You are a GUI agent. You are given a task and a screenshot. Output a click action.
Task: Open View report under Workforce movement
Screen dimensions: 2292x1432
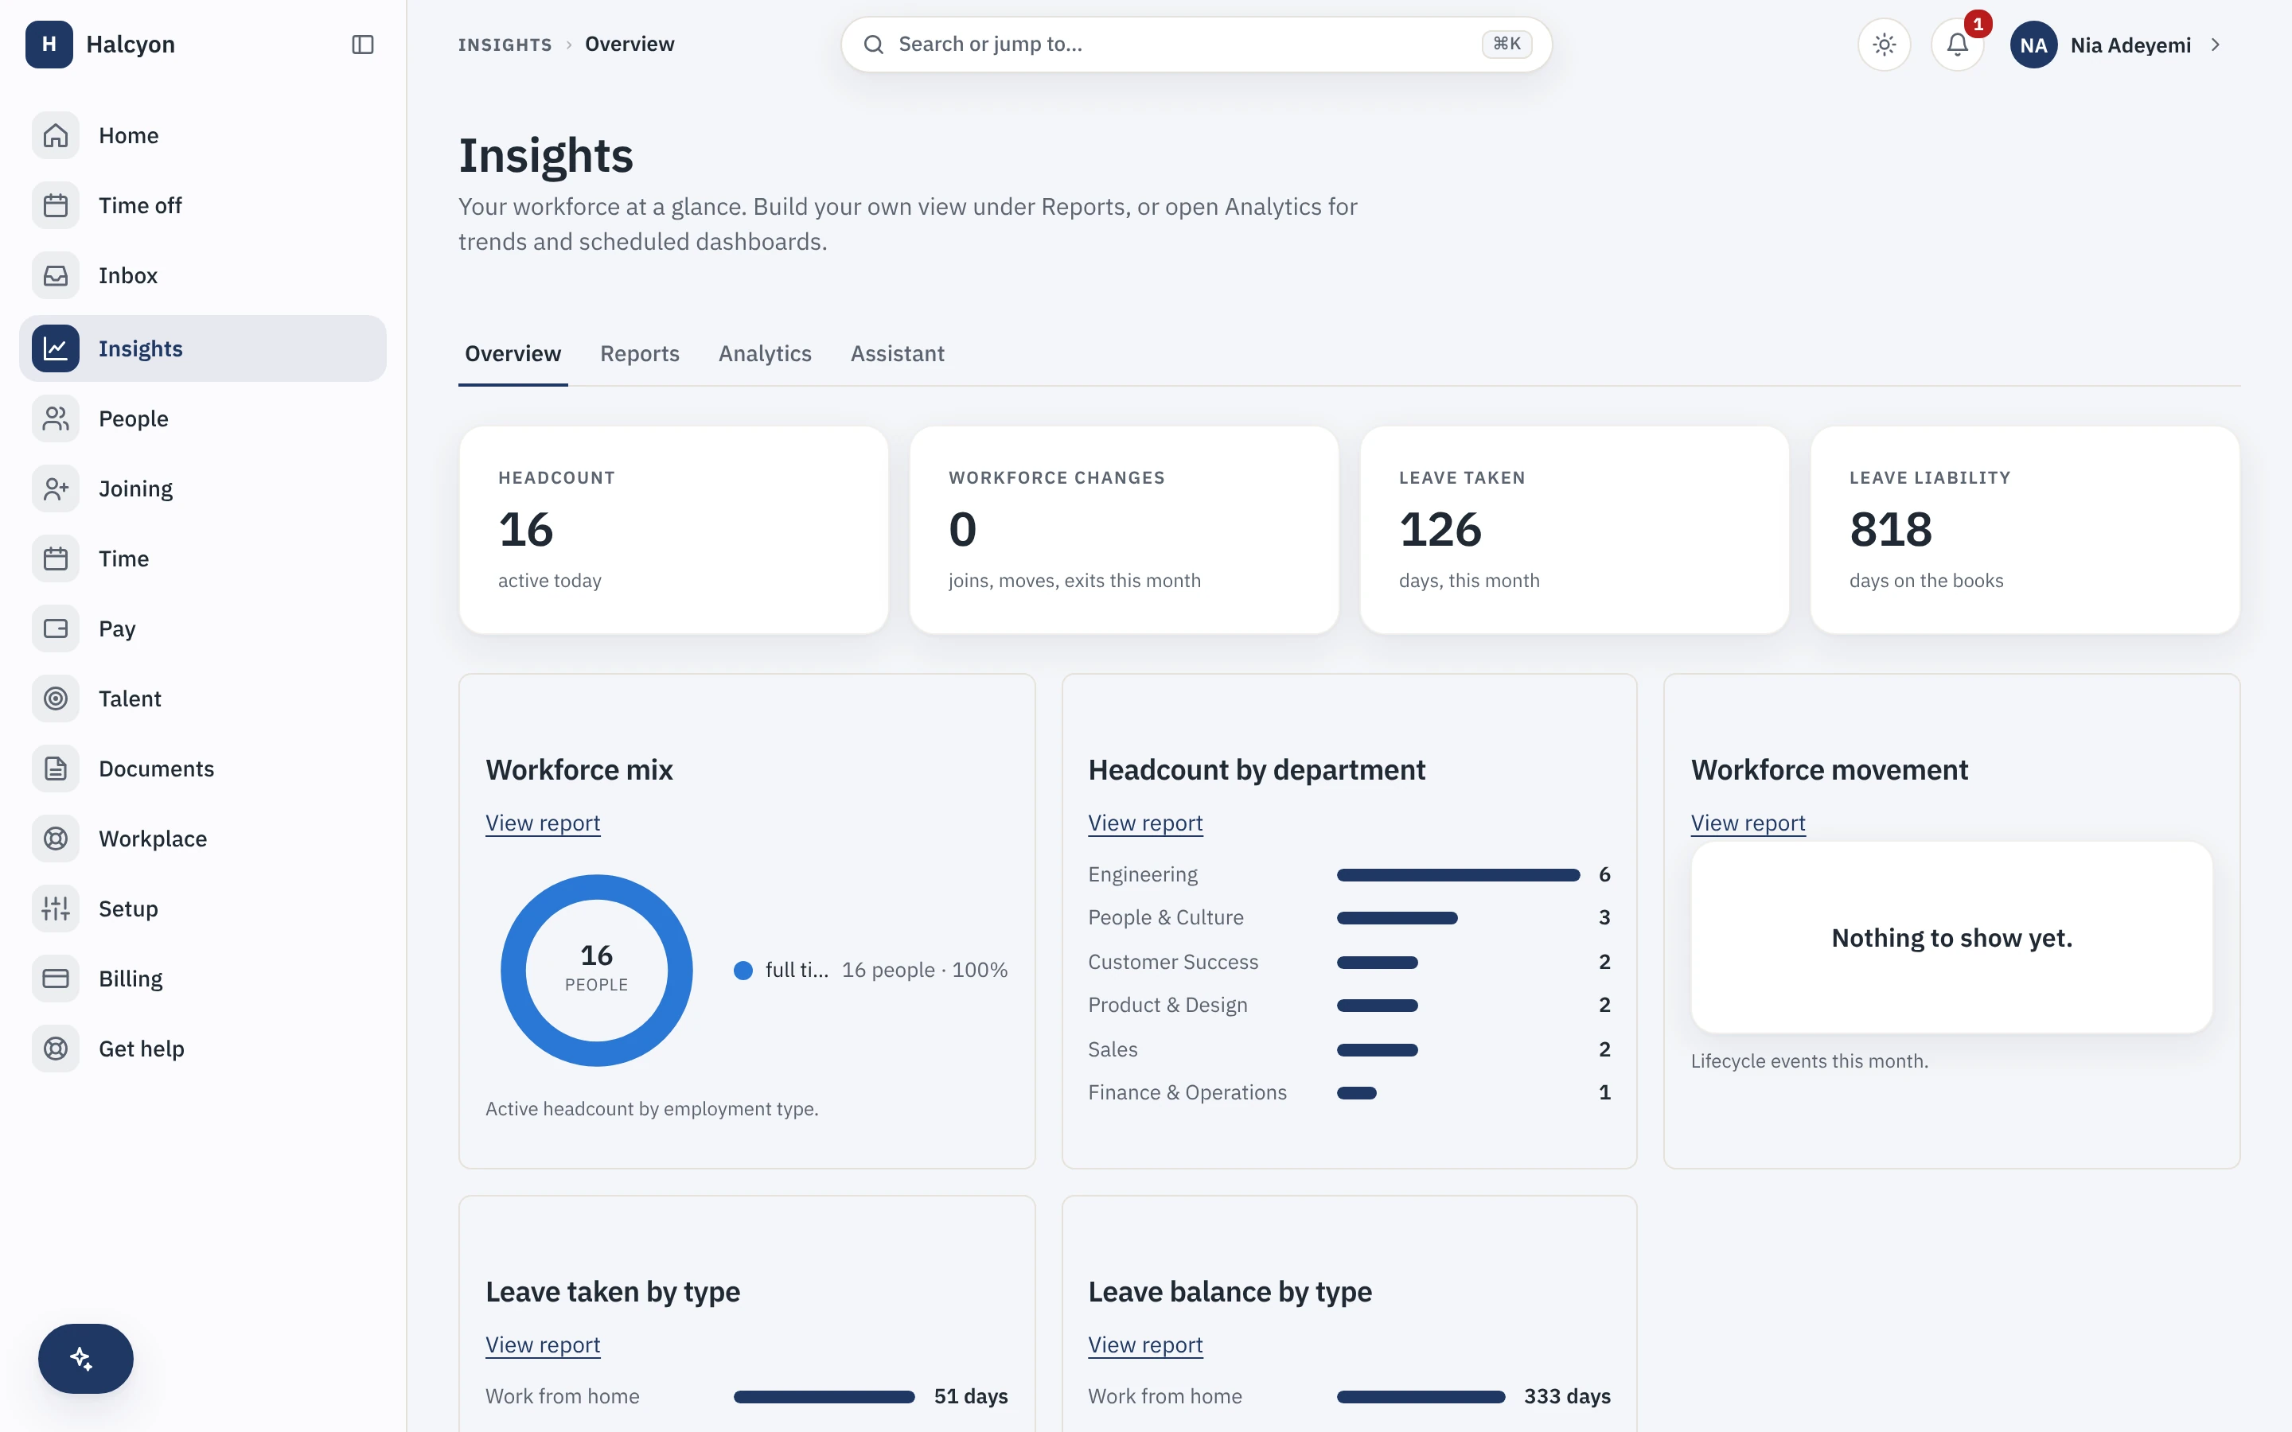pos(1748,823)
